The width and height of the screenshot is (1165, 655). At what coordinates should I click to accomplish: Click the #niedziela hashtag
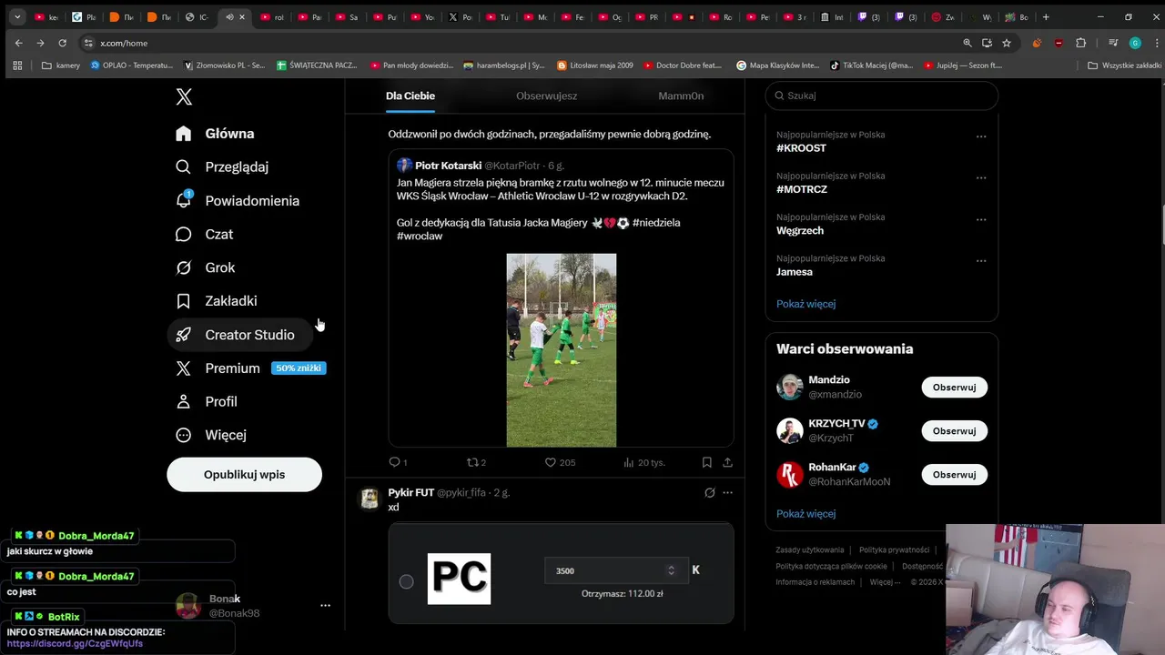[x=656, y=223]
